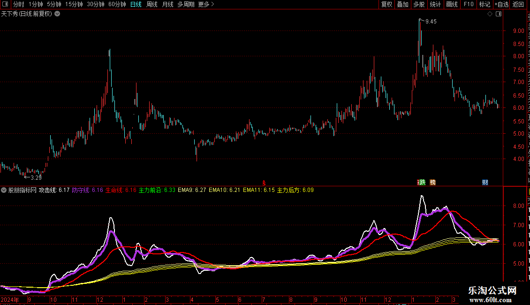530x305 pixels.
Task: Click the EMA11: 6.15 label
Action: [x=259, y=190]
